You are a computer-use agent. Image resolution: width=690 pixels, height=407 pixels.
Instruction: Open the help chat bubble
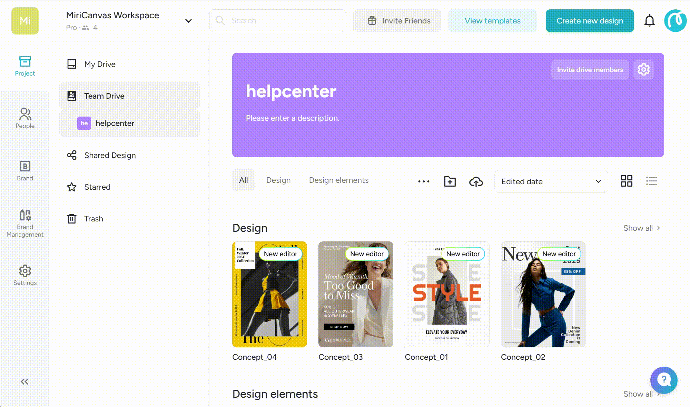(x=664, y=380)
